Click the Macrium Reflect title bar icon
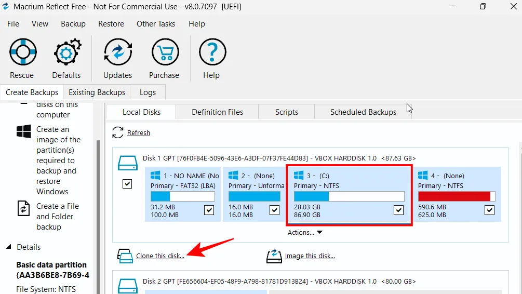 (6, 6)
